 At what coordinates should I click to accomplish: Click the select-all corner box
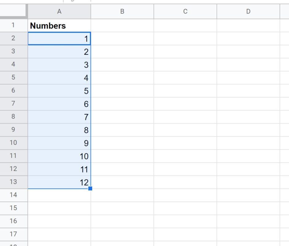(x=13, y=11)
